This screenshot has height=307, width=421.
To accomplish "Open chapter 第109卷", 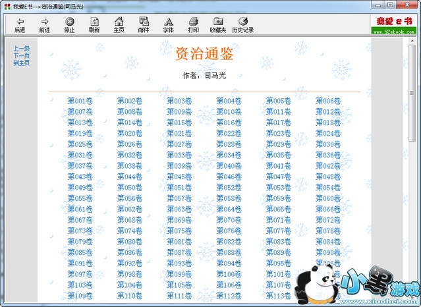I will tap(80, 296).
